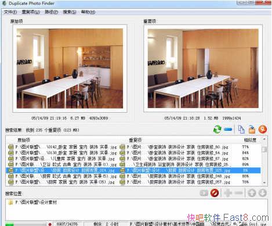The width and height of the screenshot is (272, 226).
Task: Click the file icon before 住房装修_057.jpg
Action: click(x=122, y=182)
